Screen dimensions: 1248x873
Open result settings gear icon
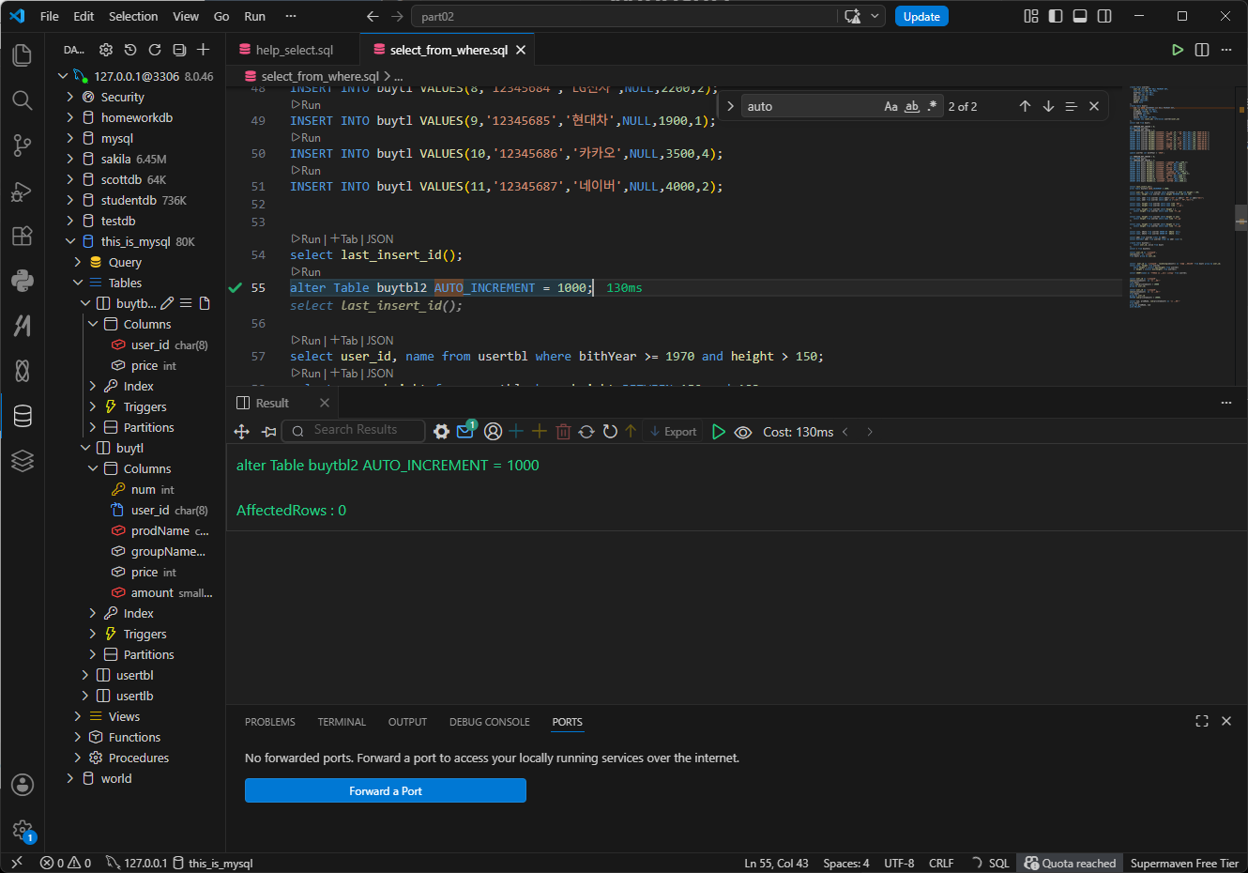click(x=441, y=432)
